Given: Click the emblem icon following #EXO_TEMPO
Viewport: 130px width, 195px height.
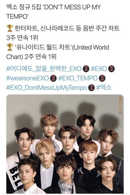Looking at the screenshot, I should 102,78.
